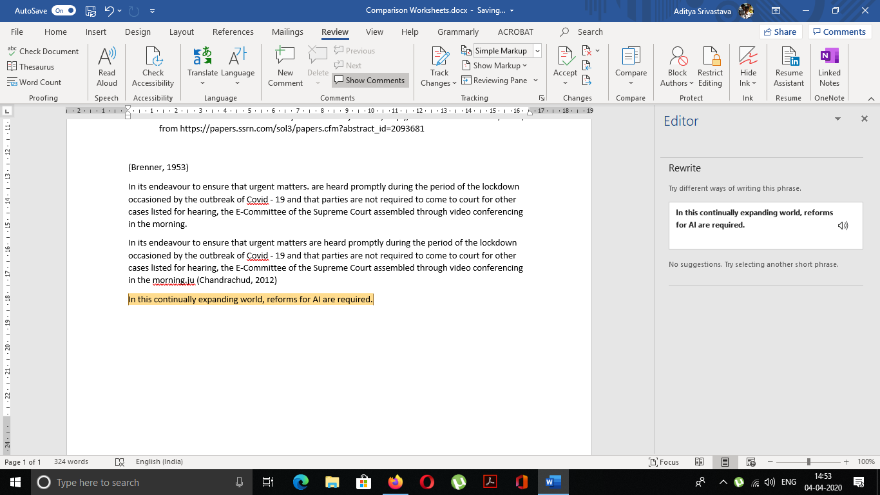Click Restrict Editing
The image size is (880, 495).
pos(710,67)
